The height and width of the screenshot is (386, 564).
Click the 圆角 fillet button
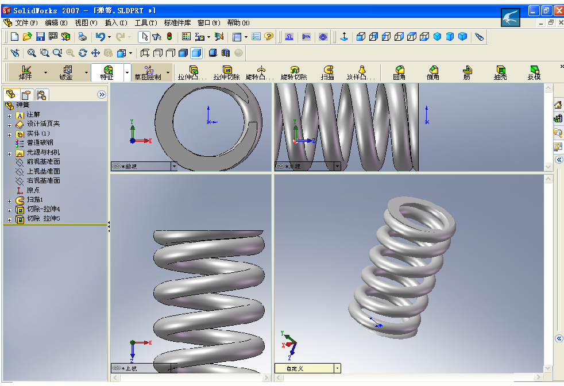click(x=399, y=73)
